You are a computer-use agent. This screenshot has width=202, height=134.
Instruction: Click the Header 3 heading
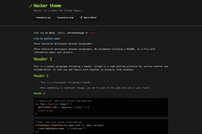coord(39,93)
